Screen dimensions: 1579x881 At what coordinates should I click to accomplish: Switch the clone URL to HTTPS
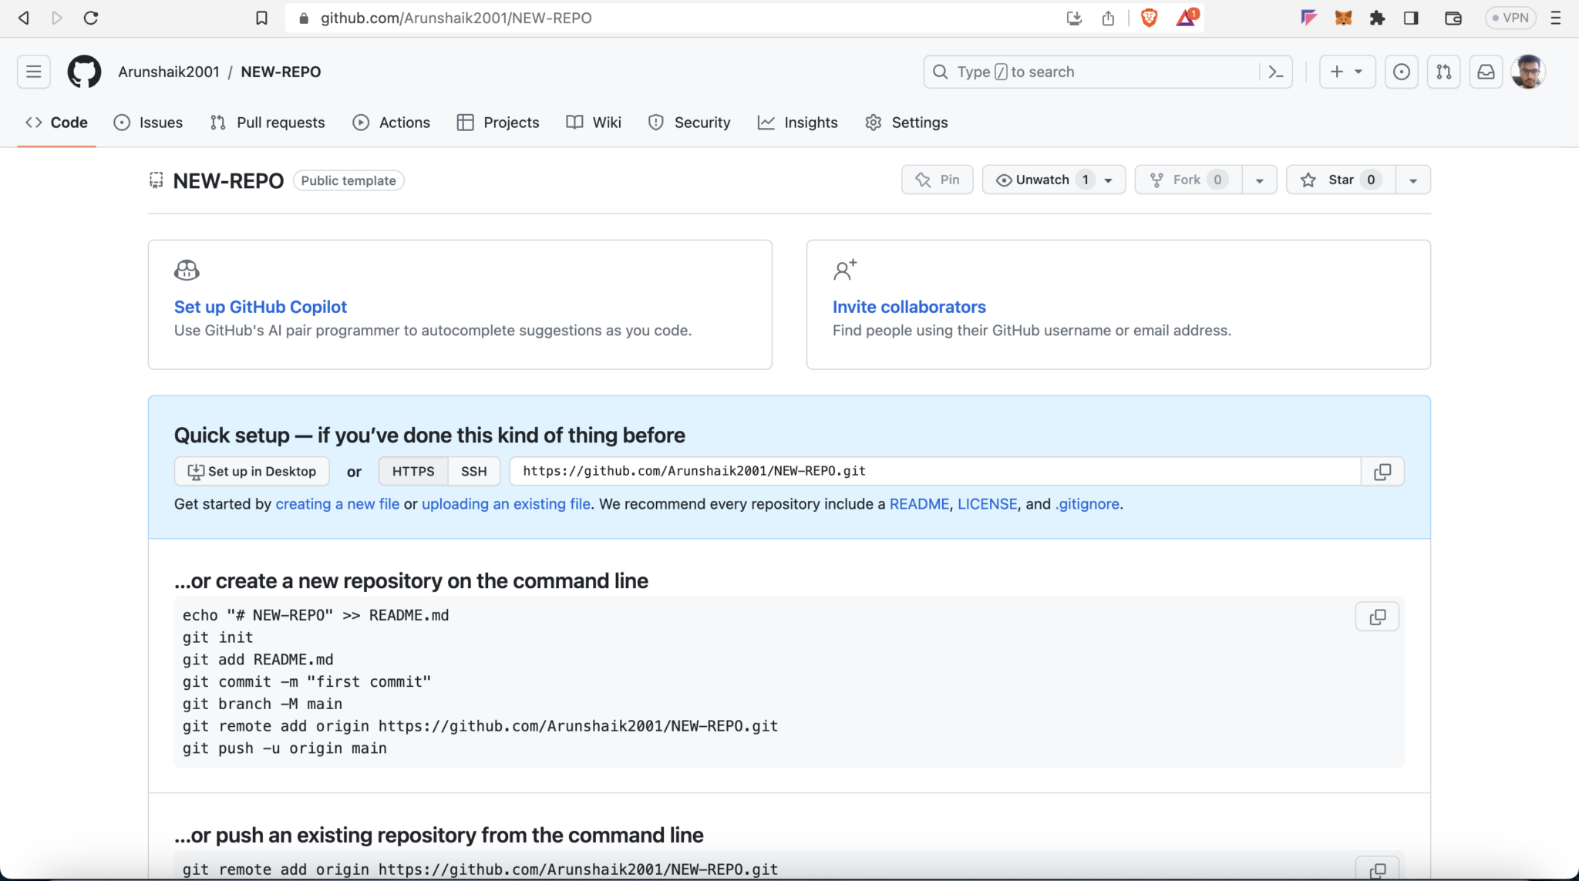tap(412, 471)
